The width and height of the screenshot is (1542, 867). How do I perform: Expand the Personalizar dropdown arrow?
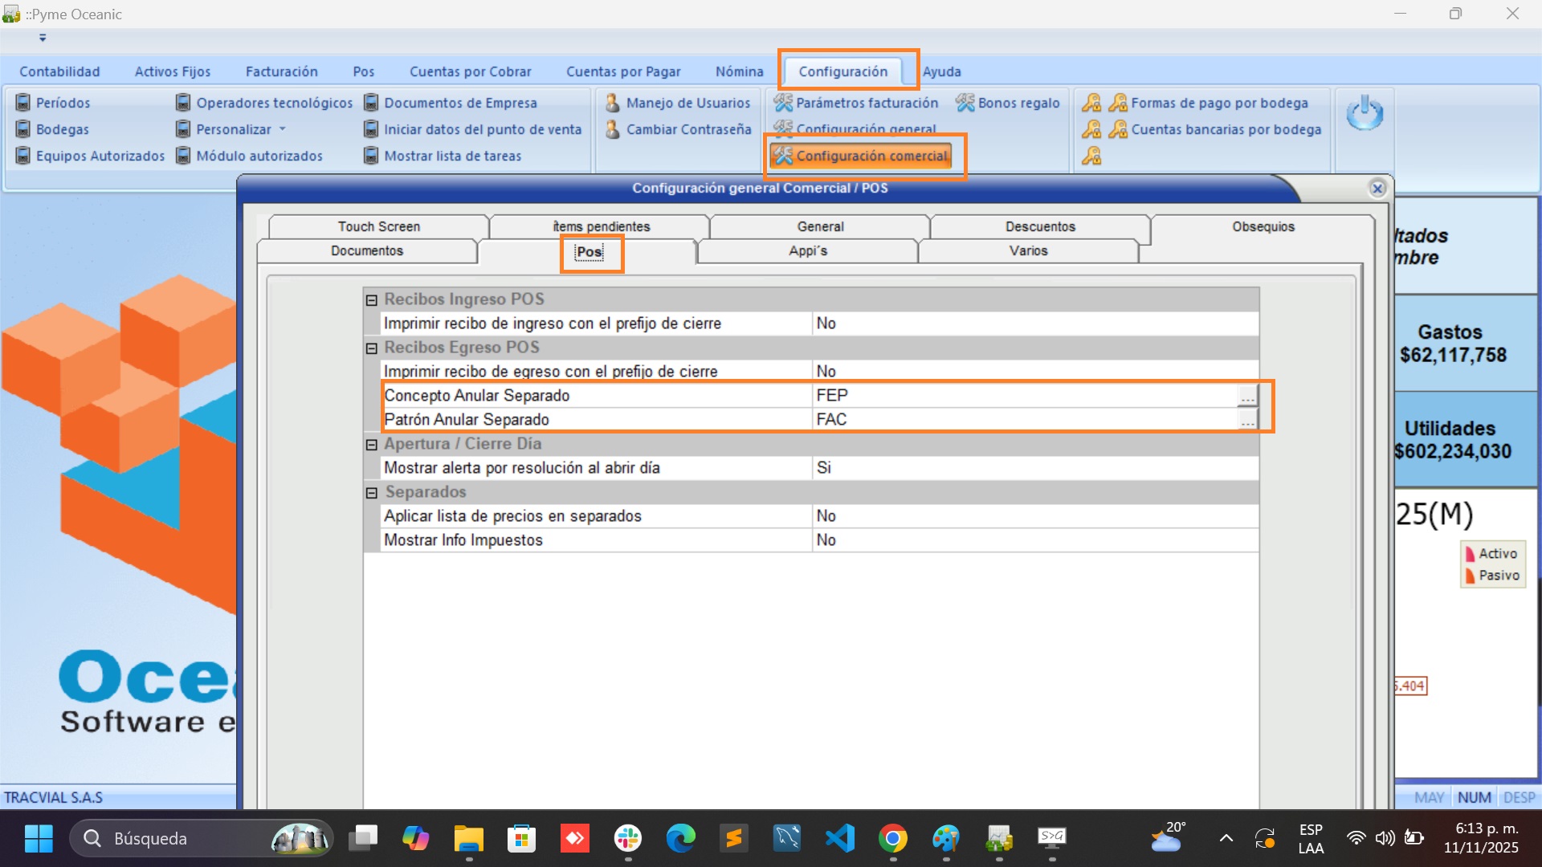pyautogui.click(x=283, y=129)
